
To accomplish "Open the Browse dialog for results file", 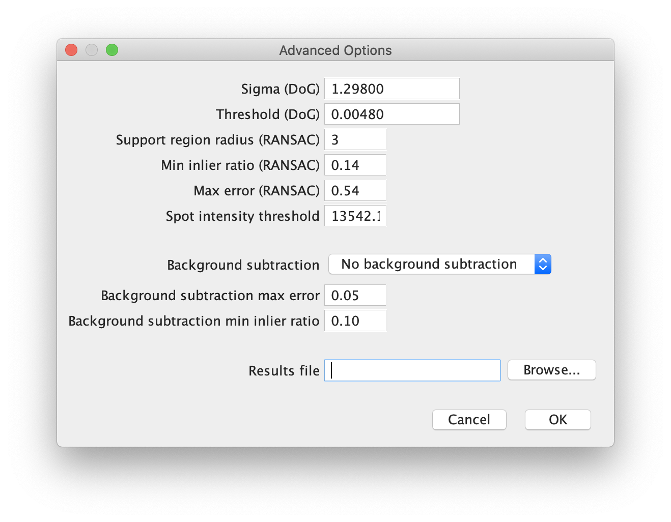I will (x=551, y=370).
